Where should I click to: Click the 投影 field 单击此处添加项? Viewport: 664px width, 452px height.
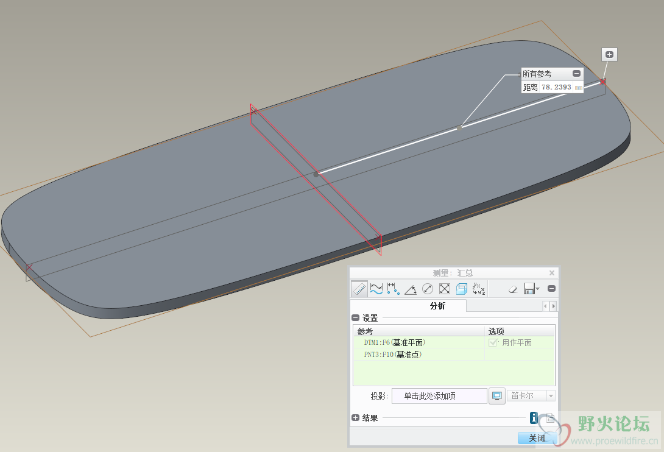pos(439,396)
